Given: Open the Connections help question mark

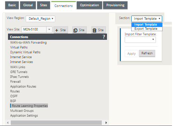Looking at the screenshot, I should click(104, 37).
